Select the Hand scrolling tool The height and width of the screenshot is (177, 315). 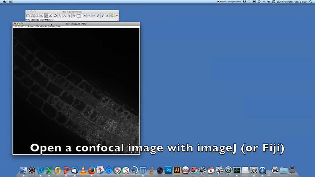click(x=74, y=16)
